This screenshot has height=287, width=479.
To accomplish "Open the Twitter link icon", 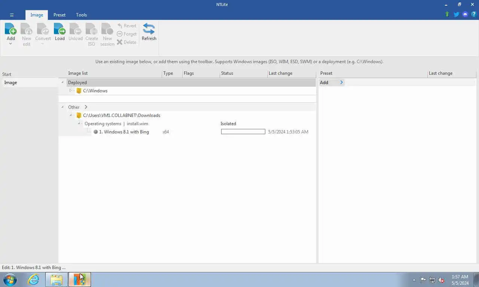I will (456, 14).
